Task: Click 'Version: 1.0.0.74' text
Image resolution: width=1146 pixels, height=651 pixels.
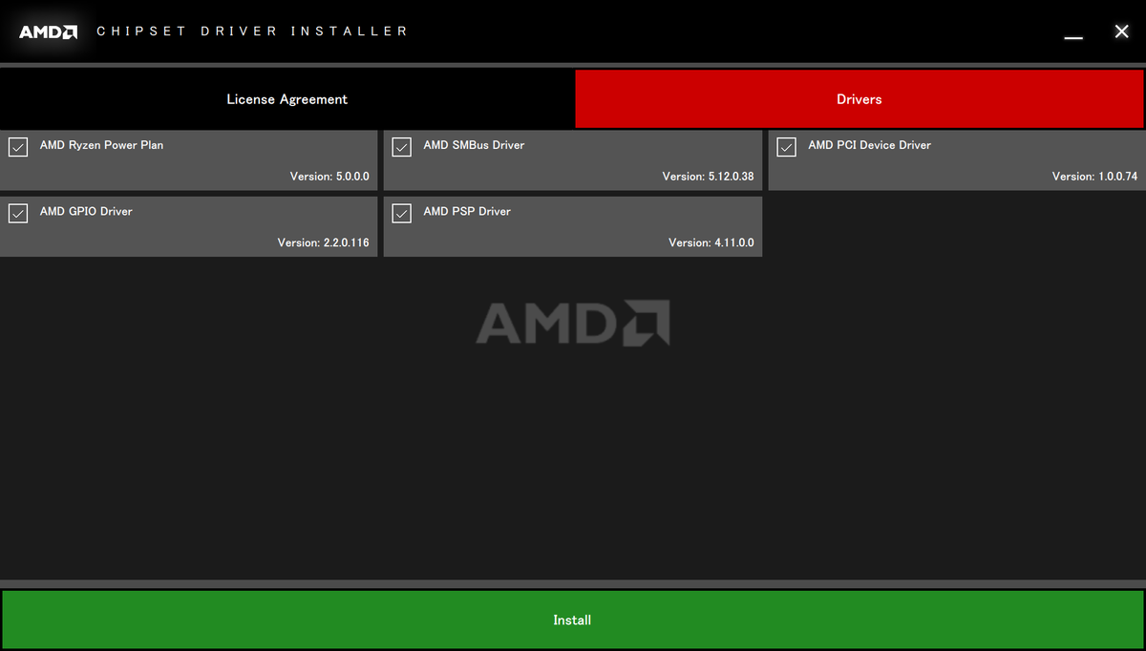Action: pos(1094,177)
